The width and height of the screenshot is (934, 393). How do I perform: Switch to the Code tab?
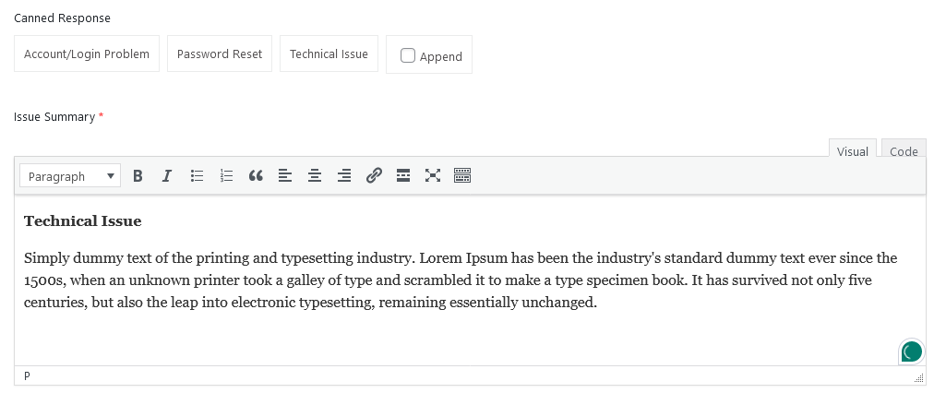point(903,151)
